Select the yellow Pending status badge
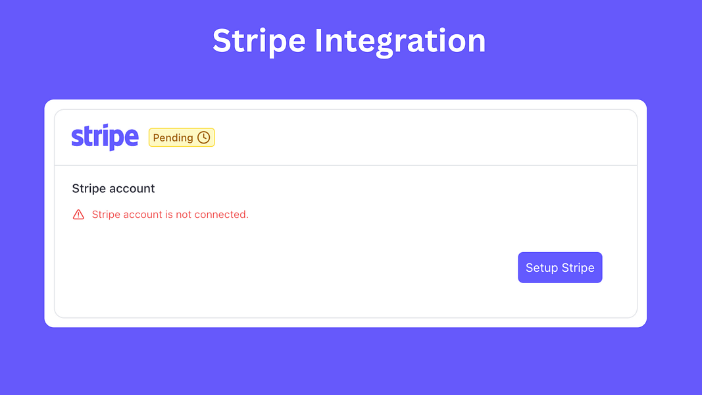Image resolution: width=702 pixels, height=395 pixels. 182,138
